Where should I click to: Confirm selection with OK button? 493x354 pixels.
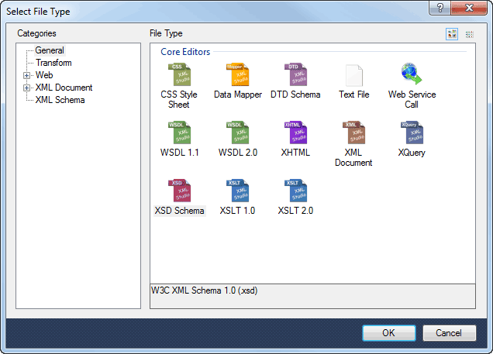pyautogui.click(x=389, y=332)
